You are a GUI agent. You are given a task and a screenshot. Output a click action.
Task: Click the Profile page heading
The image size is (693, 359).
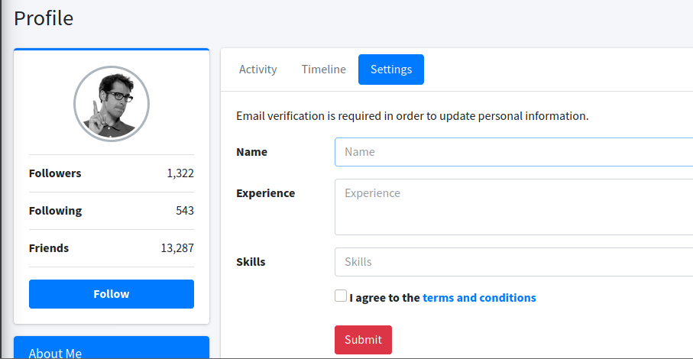pyautogui.click(x=44, y=18)
